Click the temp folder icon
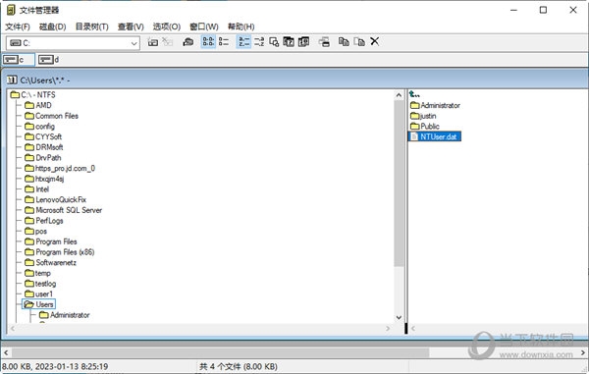This screenshot has width=589, height=374. (29, 273)
